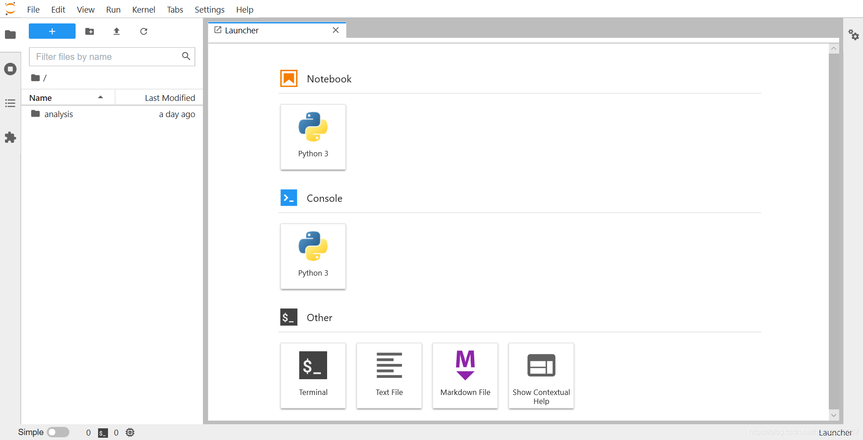
Task: Click the terminal count icon in status bar
Action: point(103,433)
